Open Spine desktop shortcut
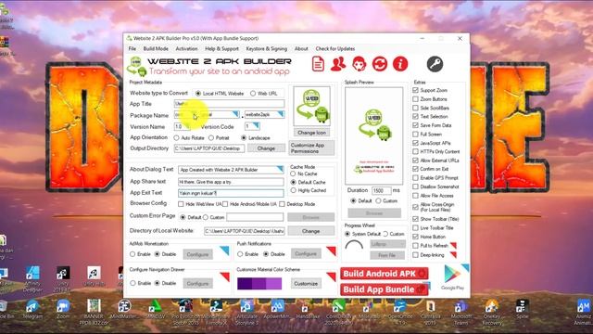The width and height of the screenshot is (593, 334). [x=523, y=310]
